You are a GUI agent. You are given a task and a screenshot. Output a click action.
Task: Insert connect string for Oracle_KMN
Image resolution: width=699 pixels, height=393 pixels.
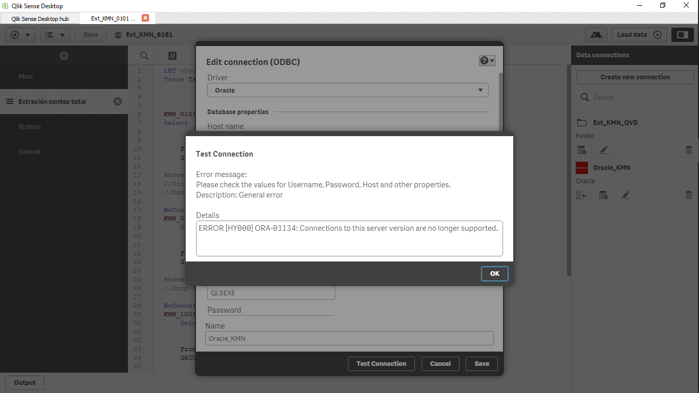(581, 195)
